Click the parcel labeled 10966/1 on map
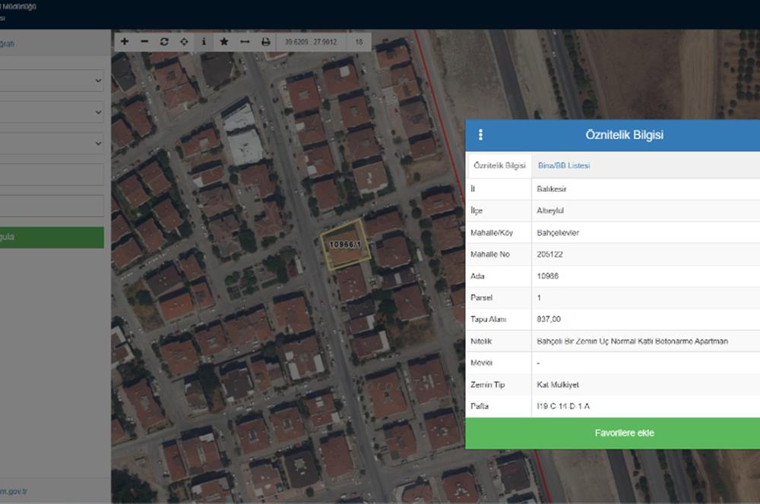The height and width of the screenshot is (504, 760). point(346,244)
